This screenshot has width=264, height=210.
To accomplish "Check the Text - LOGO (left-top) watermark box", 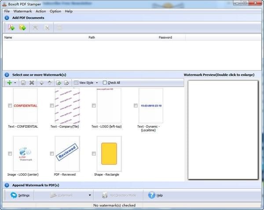I will tap(94, 106).
